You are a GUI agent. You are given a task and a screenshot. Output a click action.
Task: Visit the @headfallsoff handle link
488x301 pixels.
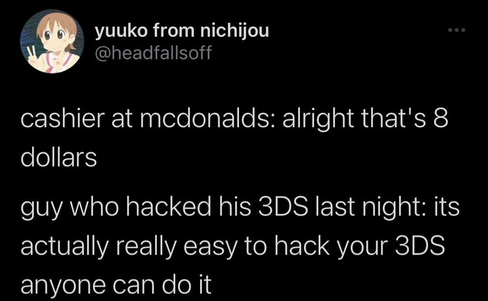tap(153, 52)
